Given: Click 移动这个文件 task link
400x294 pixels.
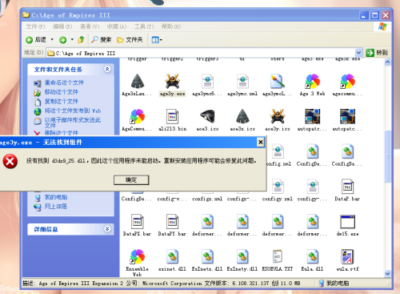Looking at the screenshot, I should (x=62, y=92).
